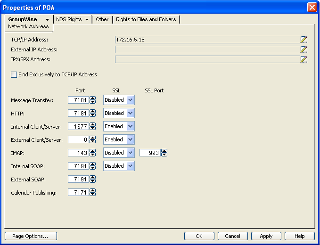Click the Page Options button
Viewport: 320px width, 245px height.
click(x=31, y=236)
